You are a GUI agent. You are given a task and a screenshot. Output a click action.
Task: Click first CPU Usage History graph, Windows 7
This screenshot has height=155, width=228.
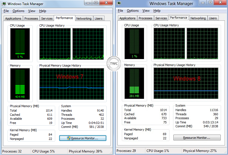point(55,44)
